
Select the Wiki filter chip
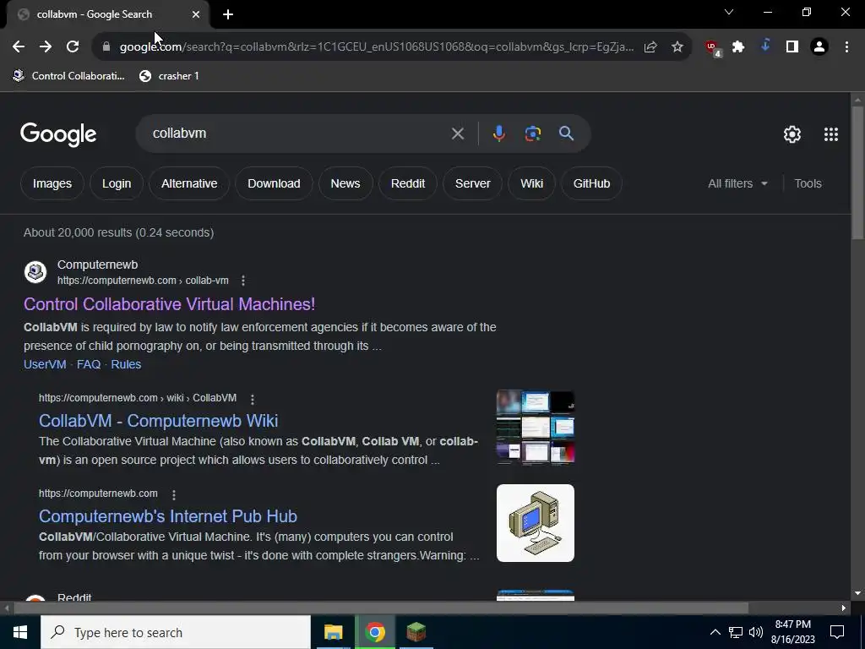[532, 183]
